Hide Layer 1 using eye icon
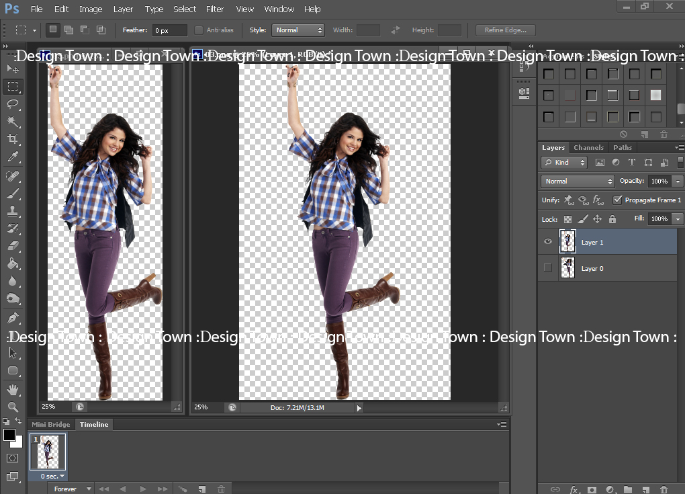685x494 pixels. (x=548, y=242)
